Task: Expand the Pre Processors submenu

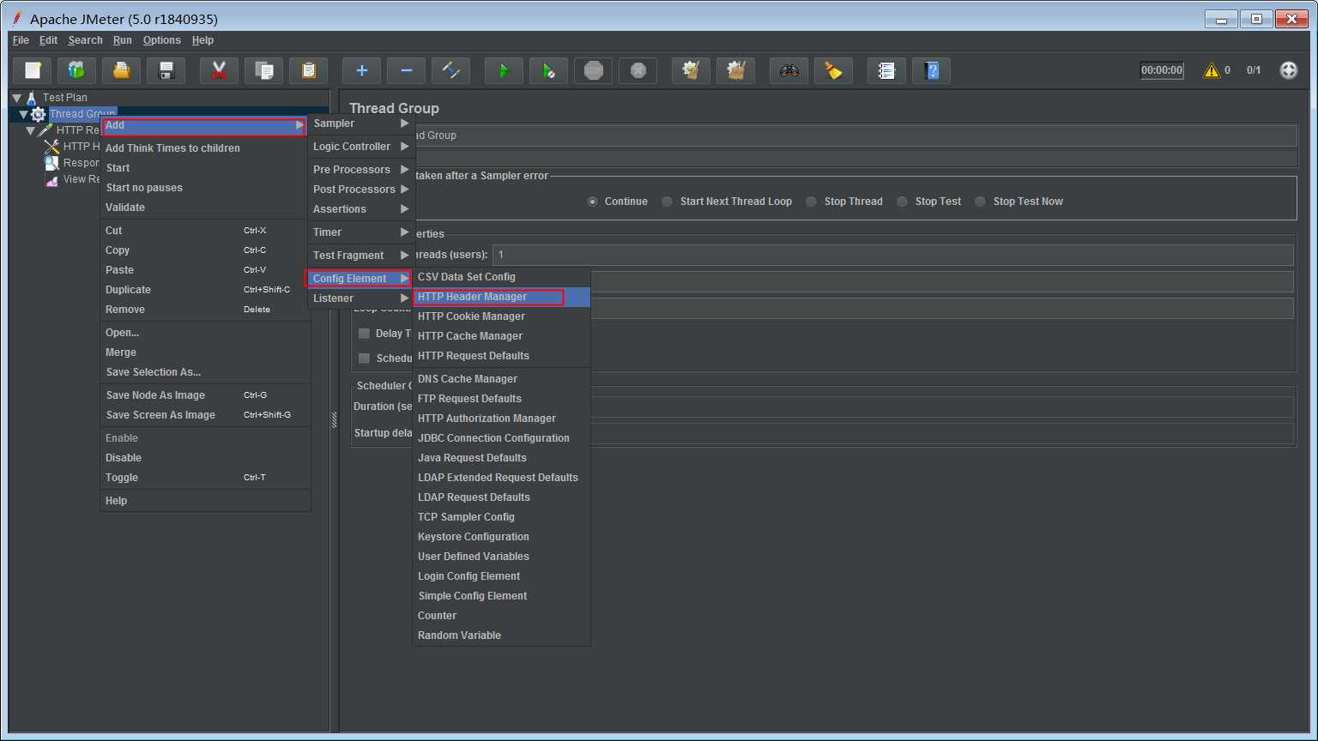Action: [x=361, y=170]
